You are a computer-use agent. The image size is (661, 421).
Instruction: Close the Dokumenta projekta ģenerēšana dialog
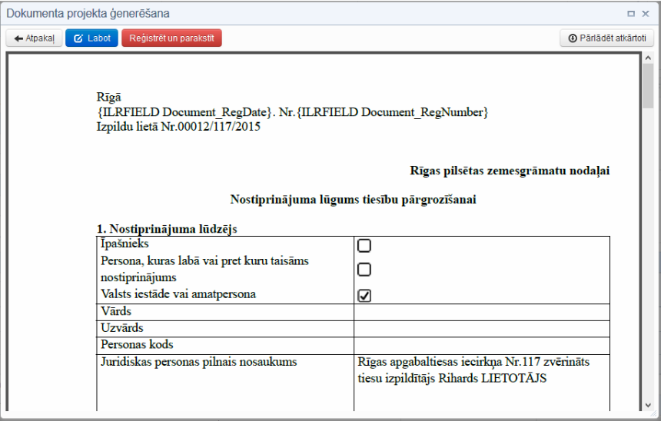pos(646,13)
